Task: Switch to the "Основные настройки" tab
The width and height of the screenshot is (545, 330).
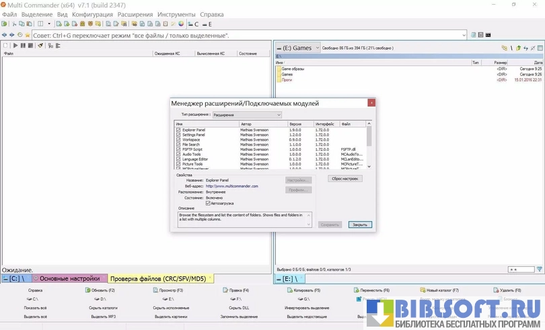Action: point(69,278)
